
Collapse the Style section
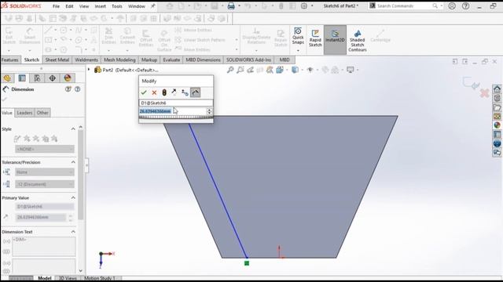coord(73,128)
